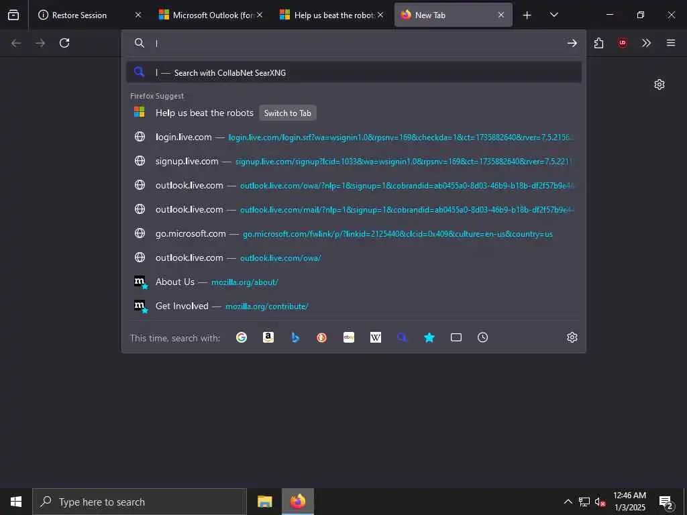Search this time with Google

tap(242, 337)
